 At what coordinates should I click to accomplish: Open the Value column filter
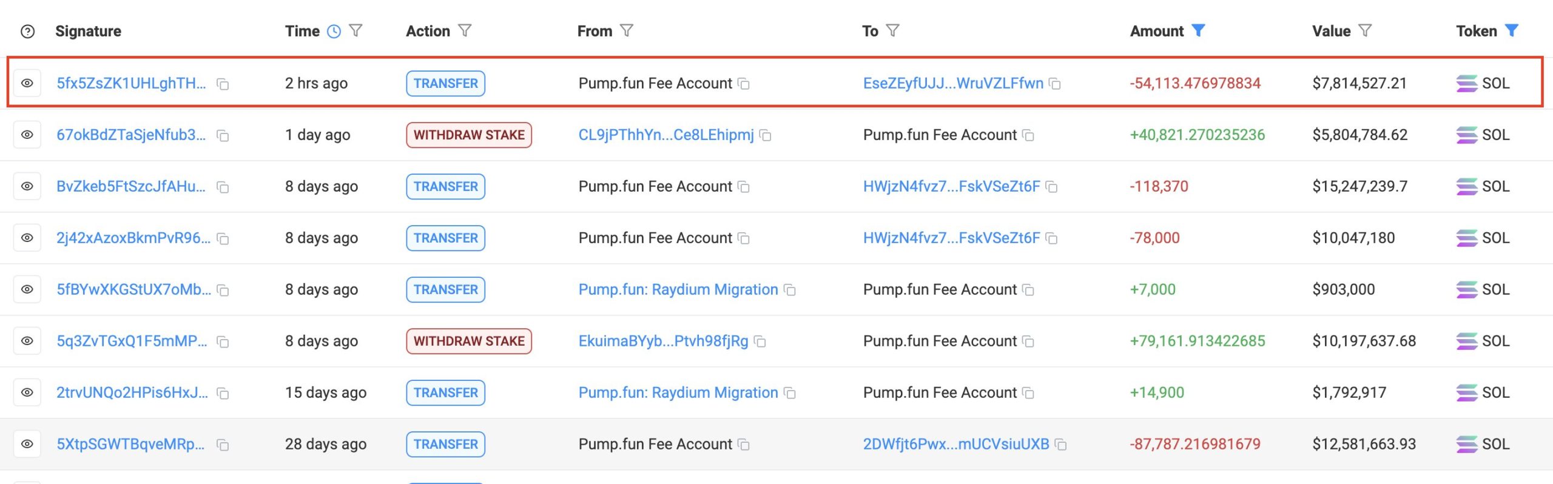[1365, 31]
